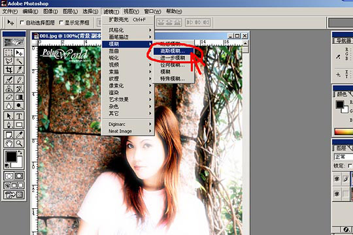Expand the 素描 submenu
Screen dimensions: 353x235
pyautogui.click(x=128, y=72)
